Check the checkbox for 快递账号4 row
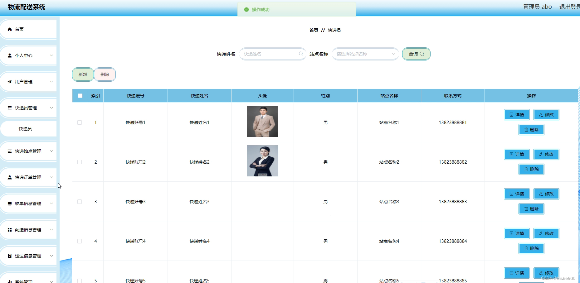The height and width of the screenshot is (283, 580). (x=80, y=241)
